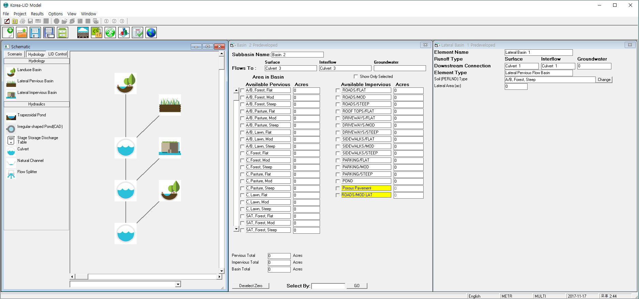Click the Change soil type button
This screenshot has height=299, width=639.
tap(604, 80)
